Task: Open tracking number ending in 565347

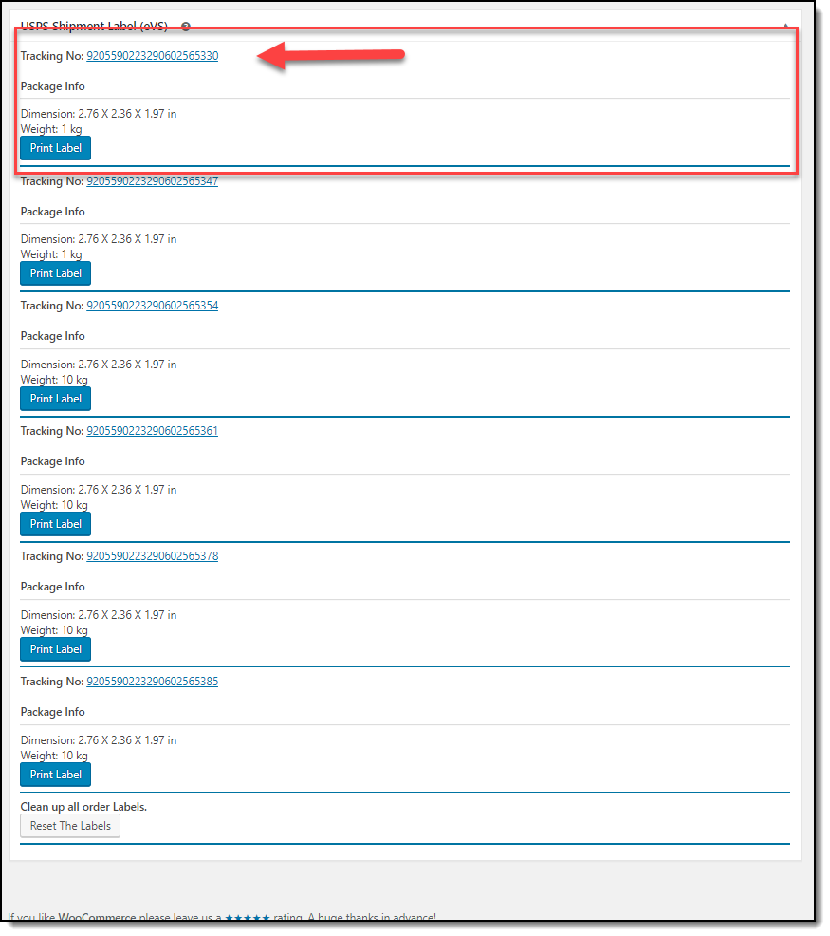Action: pos(152,181)
